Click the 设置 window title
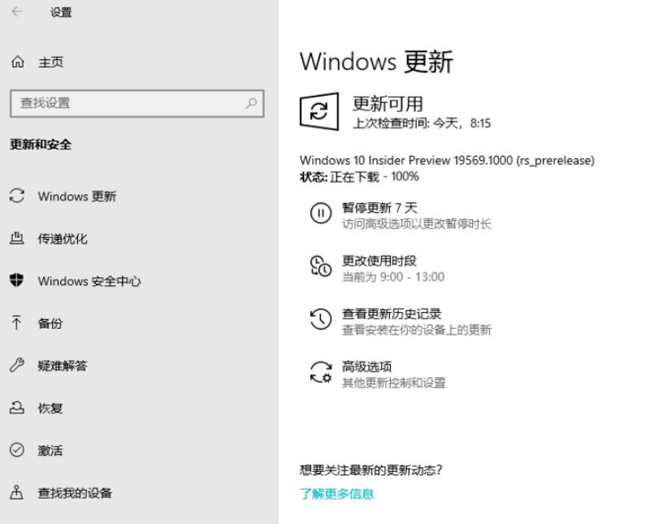 61,12
